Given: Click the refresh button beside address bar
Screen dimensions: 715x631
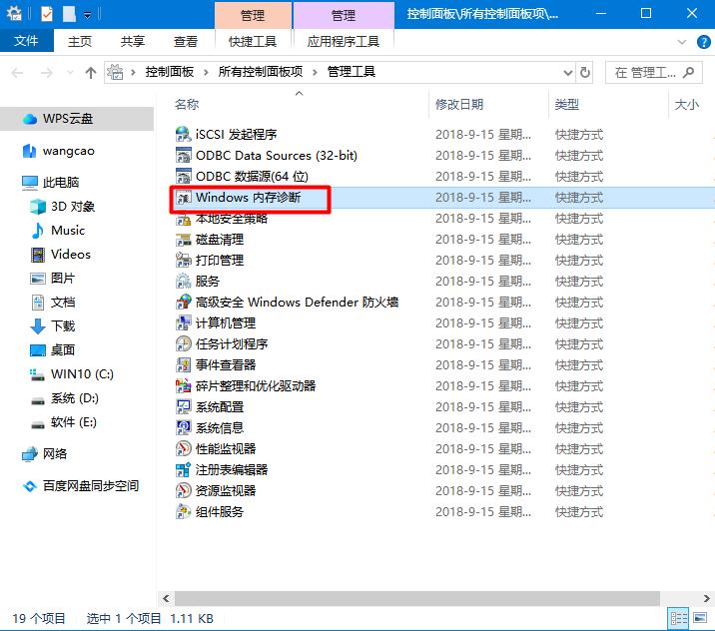Looking at the screenshot, I should tap(585, 73).
